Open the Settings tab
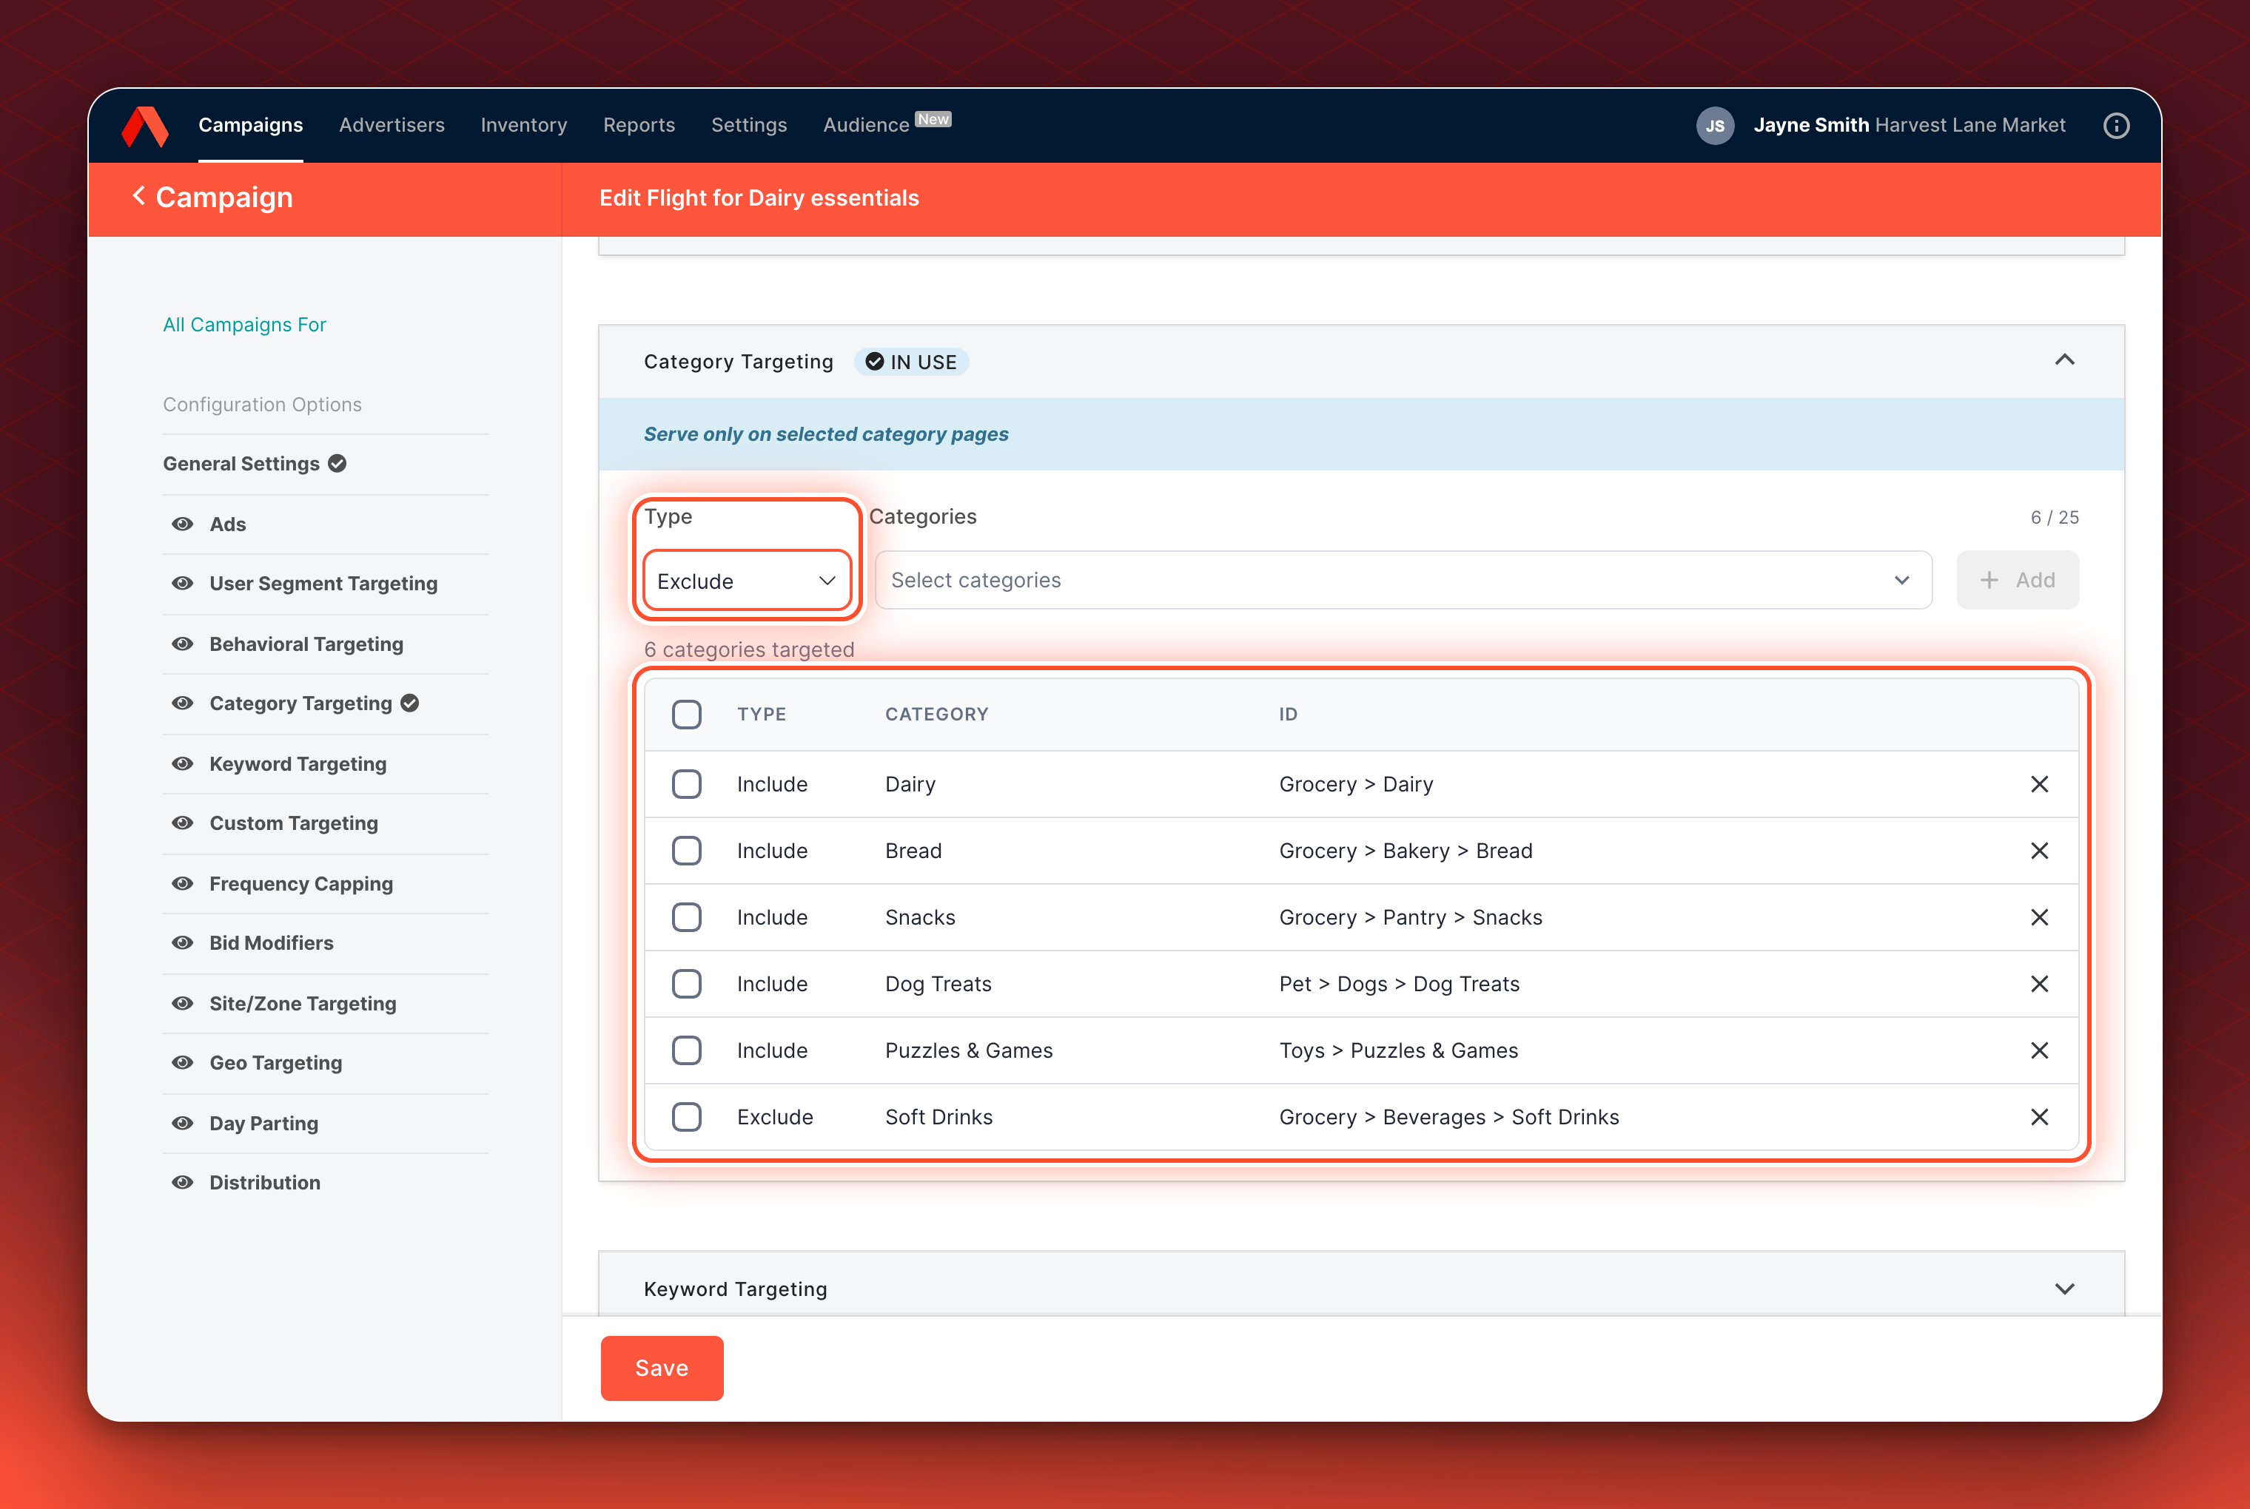The image size is (2250, 1509). 749,125
